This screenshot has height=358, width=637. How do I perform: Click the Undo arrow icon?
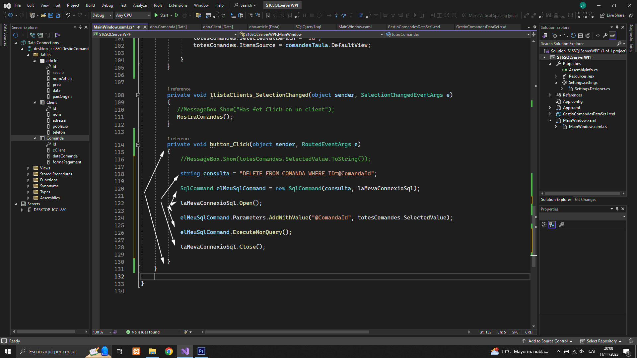click(x=68, y=15)
